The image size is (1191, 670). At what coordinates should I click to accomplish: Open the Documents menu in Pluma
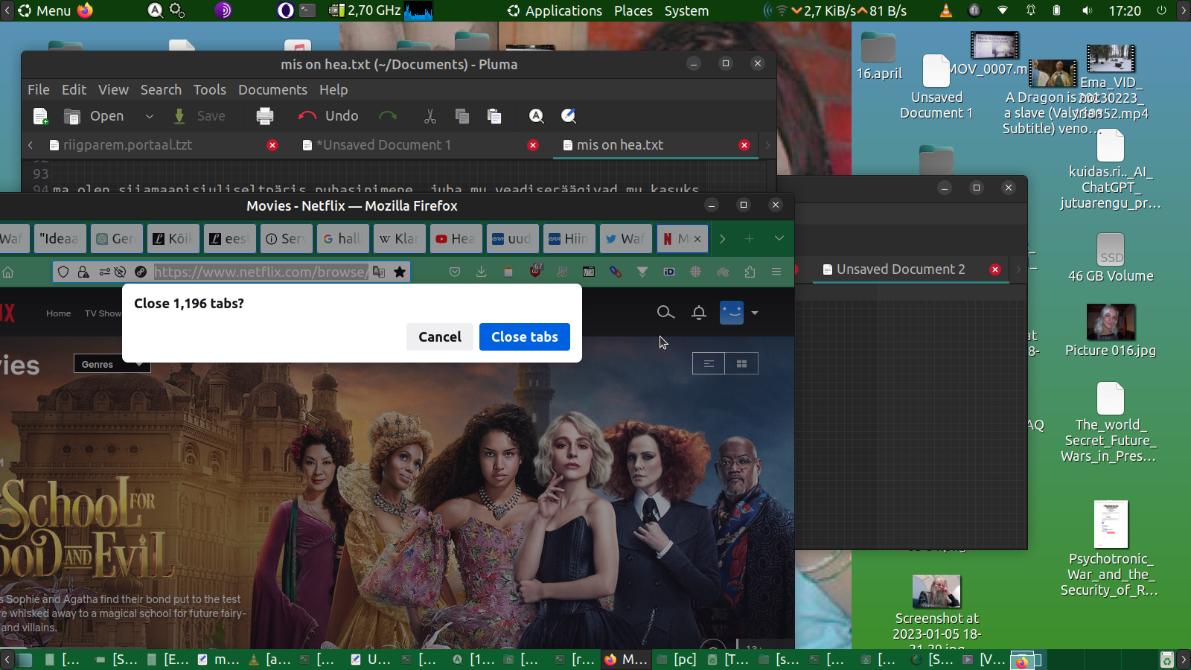272,89
